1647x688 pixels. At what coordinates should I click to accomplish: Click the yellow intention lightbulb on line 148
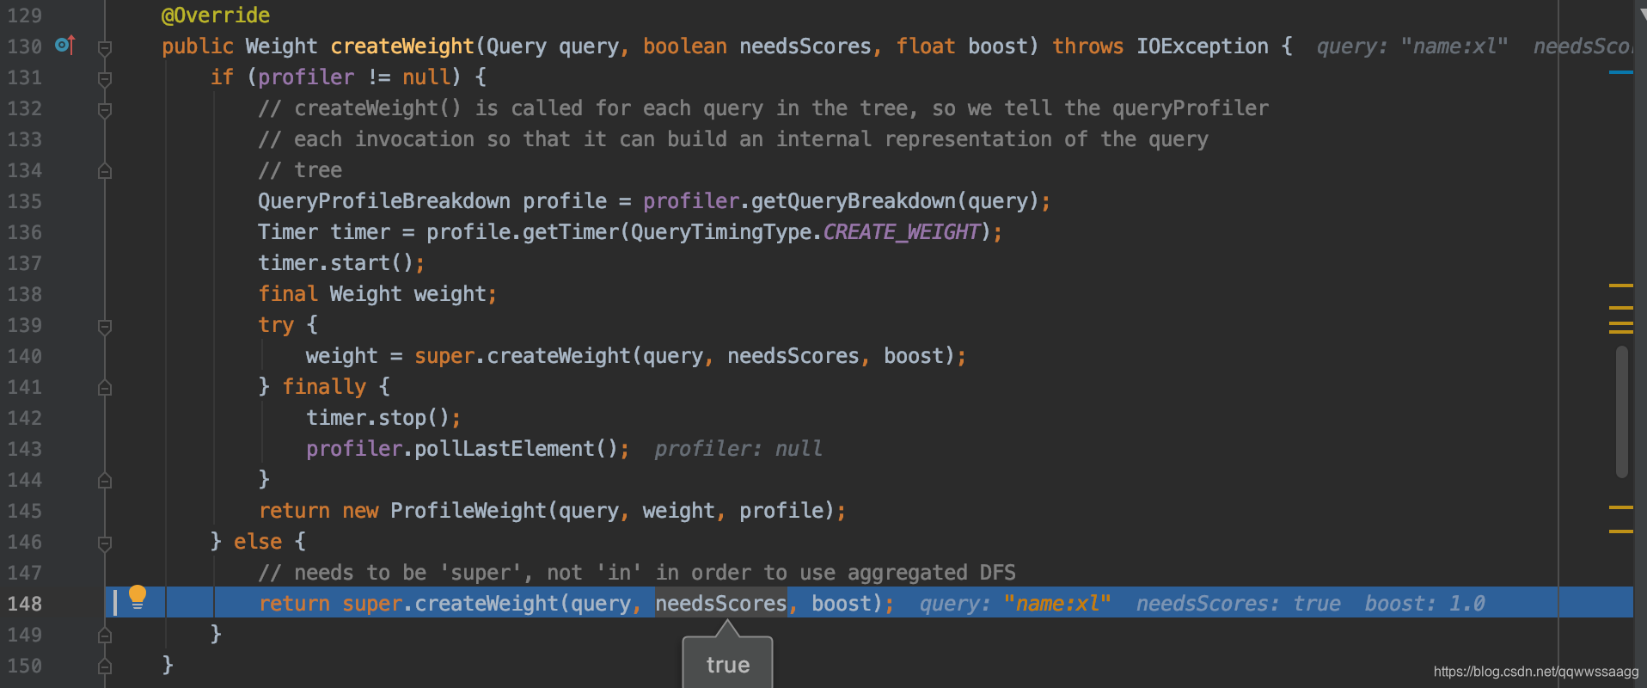[x=138, y=597]
